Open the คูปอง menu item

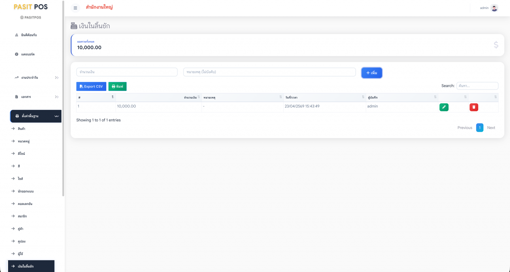tap(22, 241)
